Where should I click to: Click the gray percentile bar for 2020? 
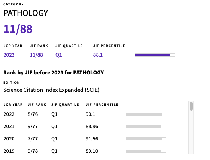tap(146, 139)
